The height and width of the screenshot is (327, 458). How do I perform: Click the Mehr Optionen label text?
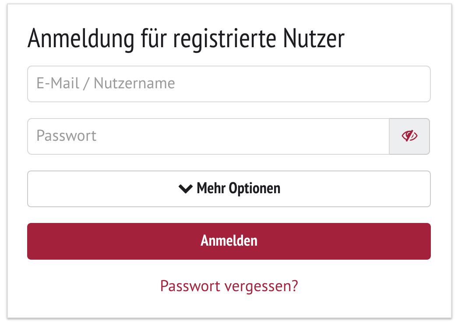pos(238,188)
